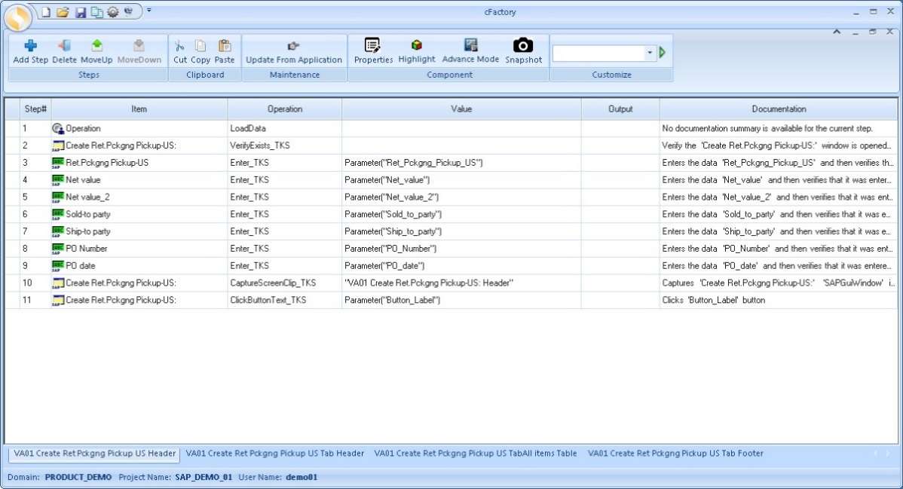Click the globe quick-access icon

coord(128,11)
